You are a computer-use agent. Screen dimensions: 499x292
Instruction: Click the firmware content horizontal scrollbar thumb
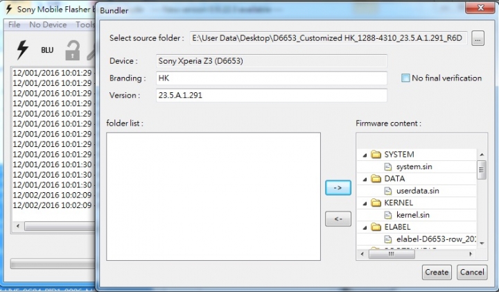pos(392,254)
